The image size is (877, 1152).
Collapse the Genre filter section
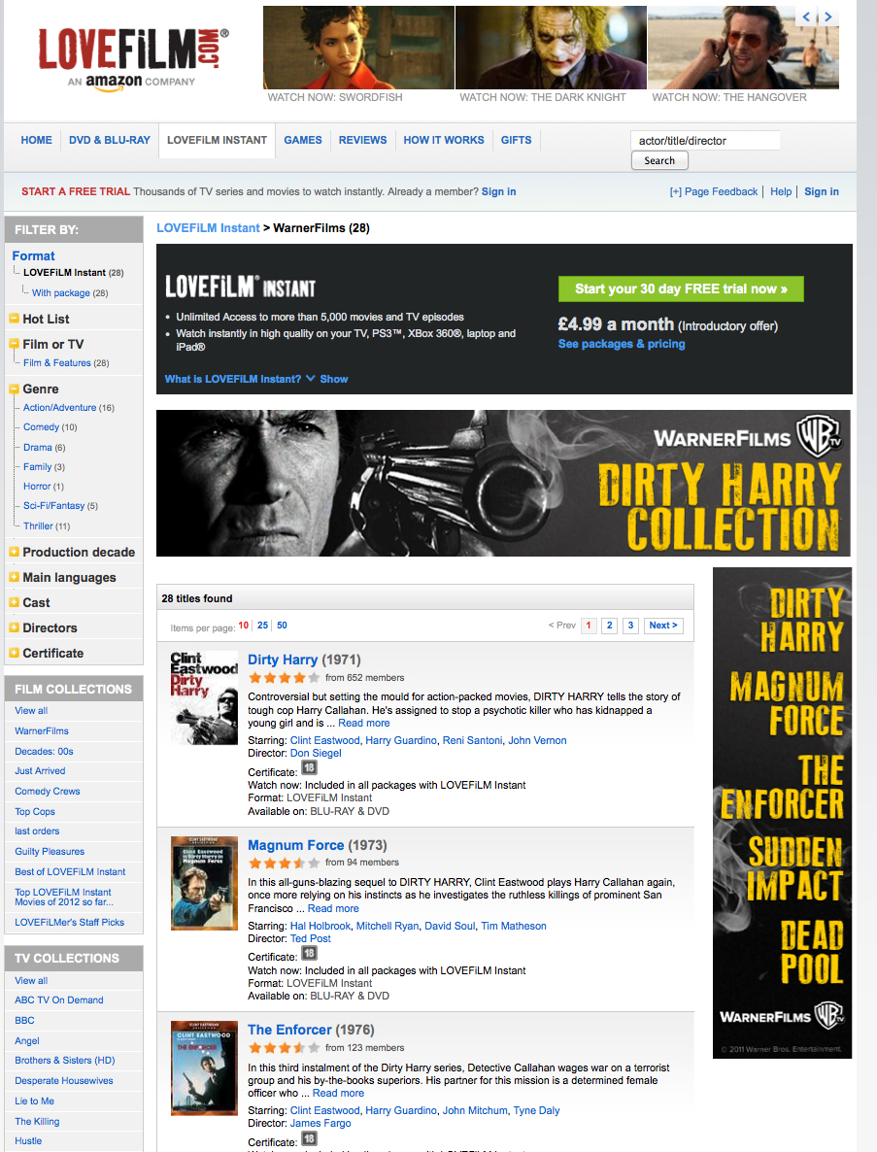pyautogui.click(x=14, y=389)
